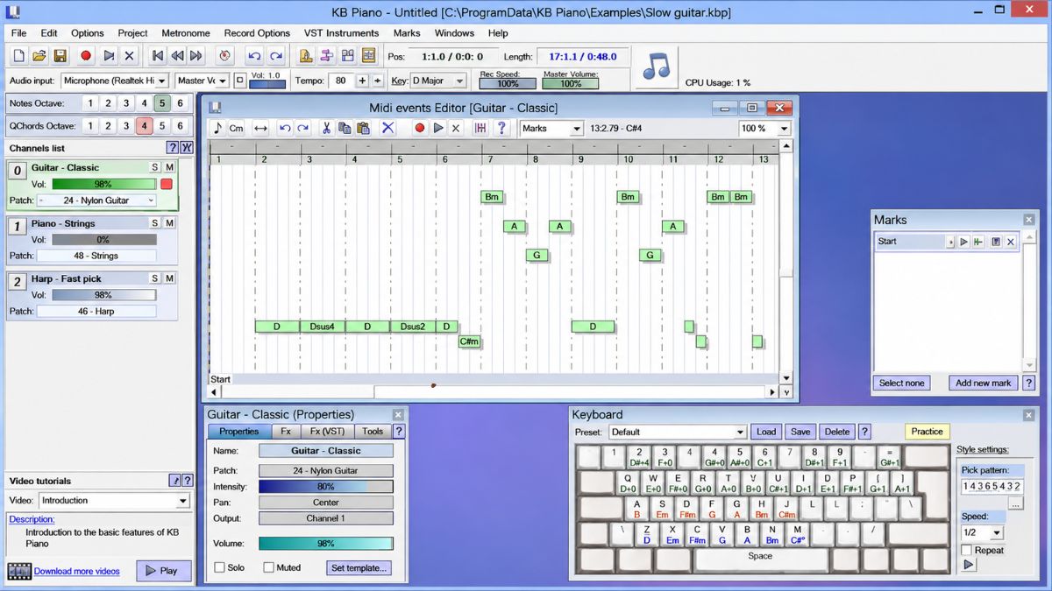Set QChords Octave to 5
Image resolution: width=1052 pixels, height=591 pixels.
click(162, 125)
